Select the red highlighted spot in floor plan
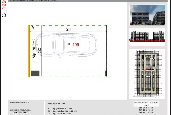This screenshot has width=171, height=115. pos(147,69)
